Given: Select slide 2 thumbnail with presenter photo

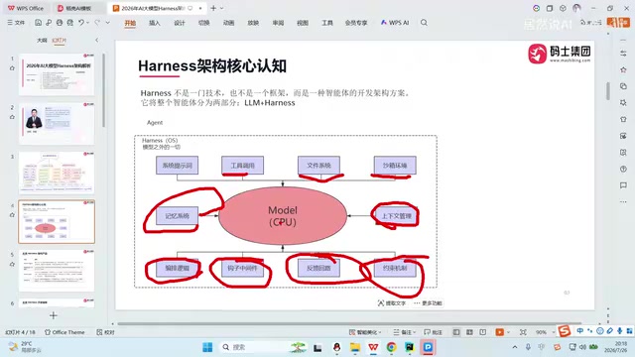Looking at the screenshot, I should point(57,123).
